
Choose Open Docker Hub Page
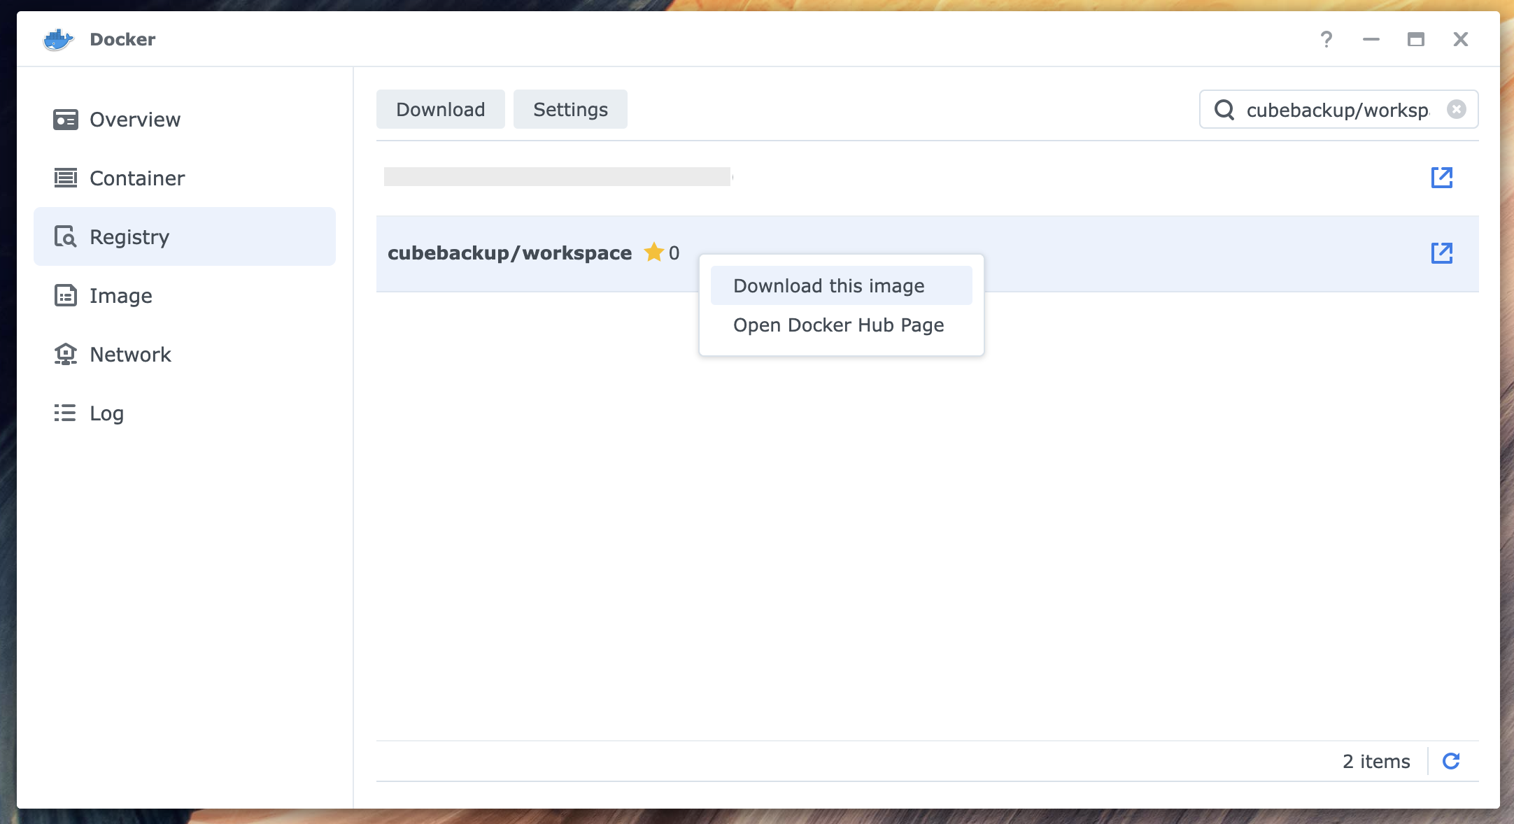click(842, 325)
